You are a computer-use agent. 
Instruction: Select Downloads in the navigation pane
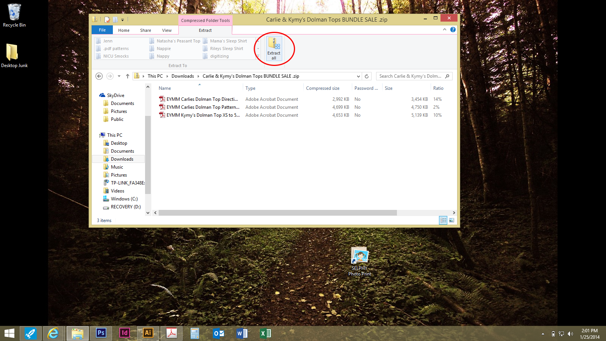pyautogui.click(x=122, y=159)
